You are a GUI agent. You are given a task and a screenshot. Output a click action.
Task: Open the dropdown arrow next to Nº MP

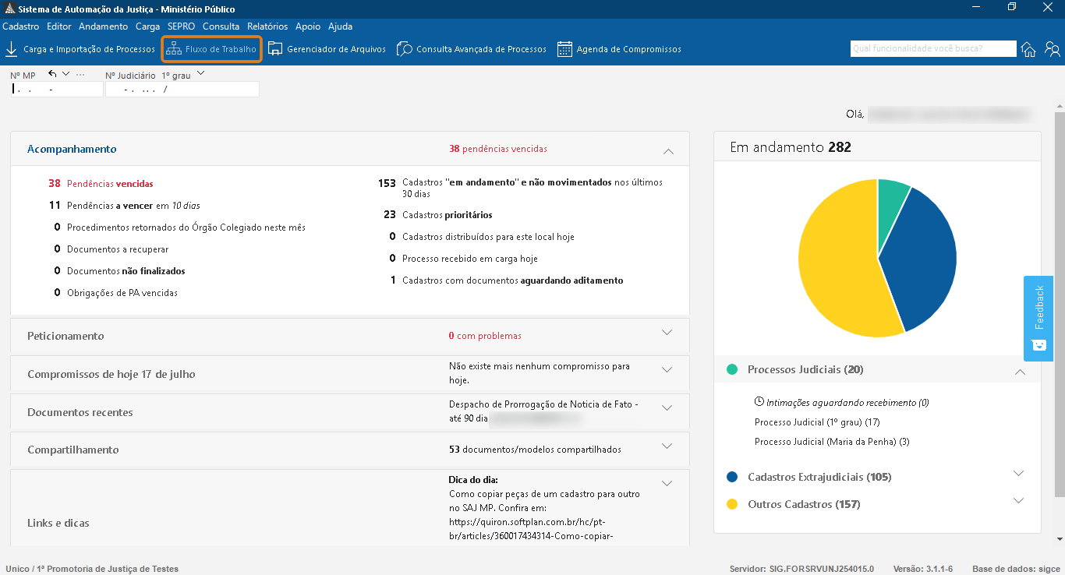[x=65, y=74]
